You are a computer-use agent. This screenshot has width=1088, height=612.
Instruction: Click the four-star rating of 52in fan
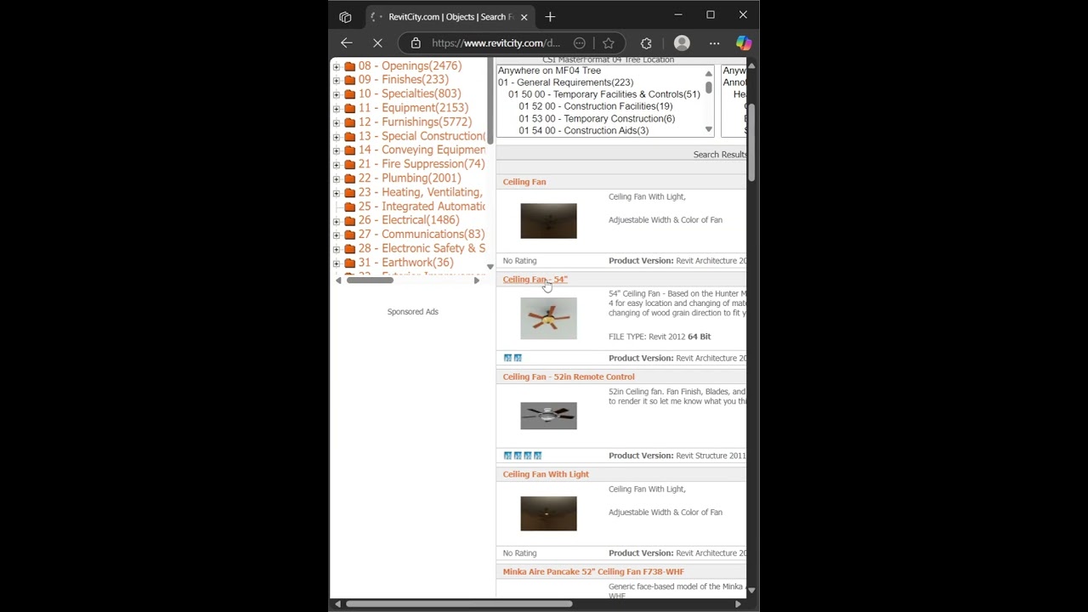click(x=523, y=456)
